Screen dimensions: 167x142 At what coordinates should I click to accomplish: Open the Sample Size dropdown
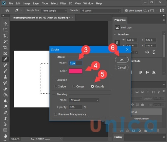click(x=54, y=11)
